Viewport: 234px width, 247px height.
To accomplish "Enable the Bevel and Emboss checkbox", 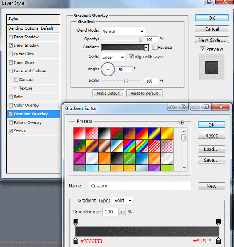I will (11, 71).
